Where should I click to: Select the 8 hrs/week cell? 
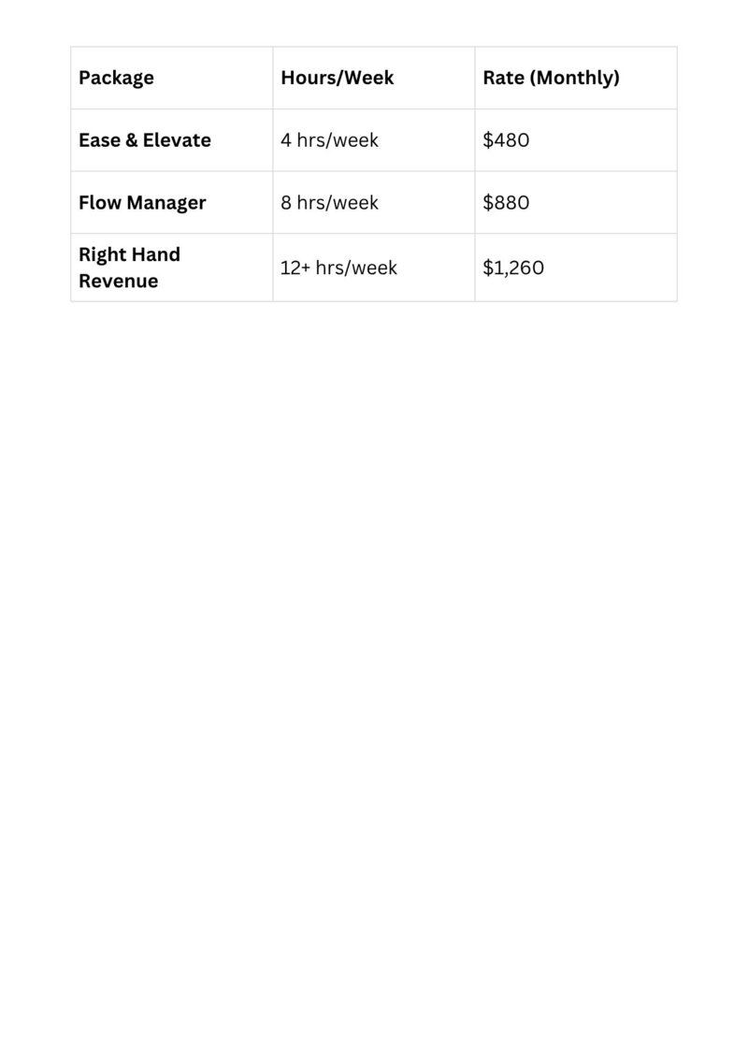click(x=329, y=202)
